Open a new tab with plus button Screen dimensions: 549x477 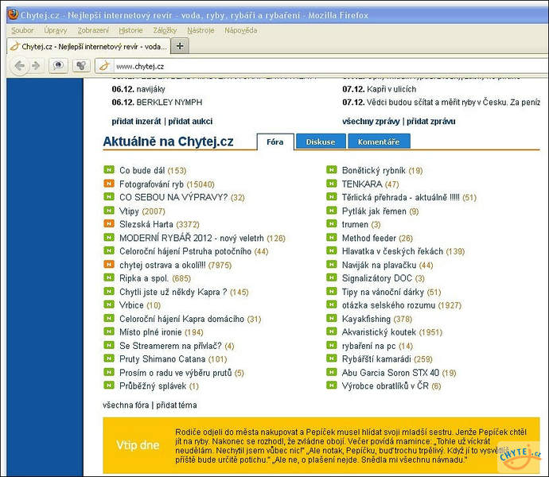click(x=180, y=46)
